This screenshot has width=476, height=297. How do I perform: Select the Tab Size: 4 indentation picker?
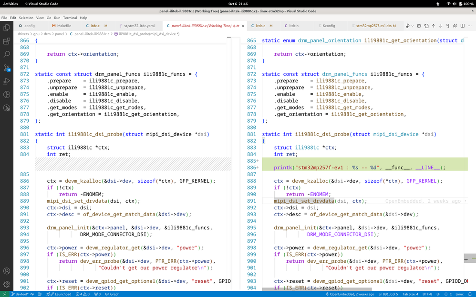click(410, 294)
